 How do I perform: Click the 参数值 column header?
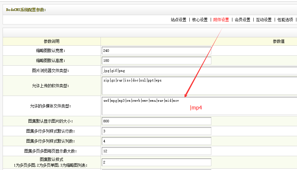pos(279,41)
